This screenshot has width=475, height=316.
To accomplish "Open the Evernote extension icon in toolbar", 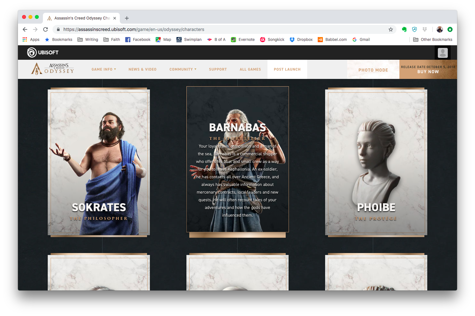I will click(x=404, y=29).
